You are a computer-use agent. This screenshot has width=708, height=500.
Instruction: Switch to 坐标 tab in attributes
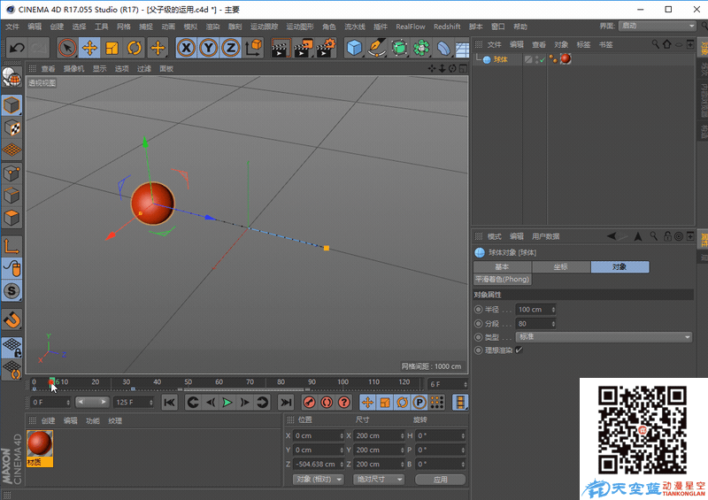click(x=561, y=267)
